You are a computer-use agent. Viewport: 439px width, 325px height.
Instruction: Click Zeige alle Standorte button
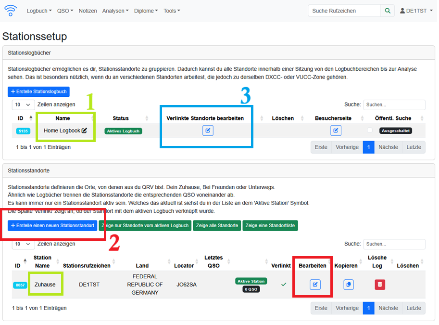(217, 225)
